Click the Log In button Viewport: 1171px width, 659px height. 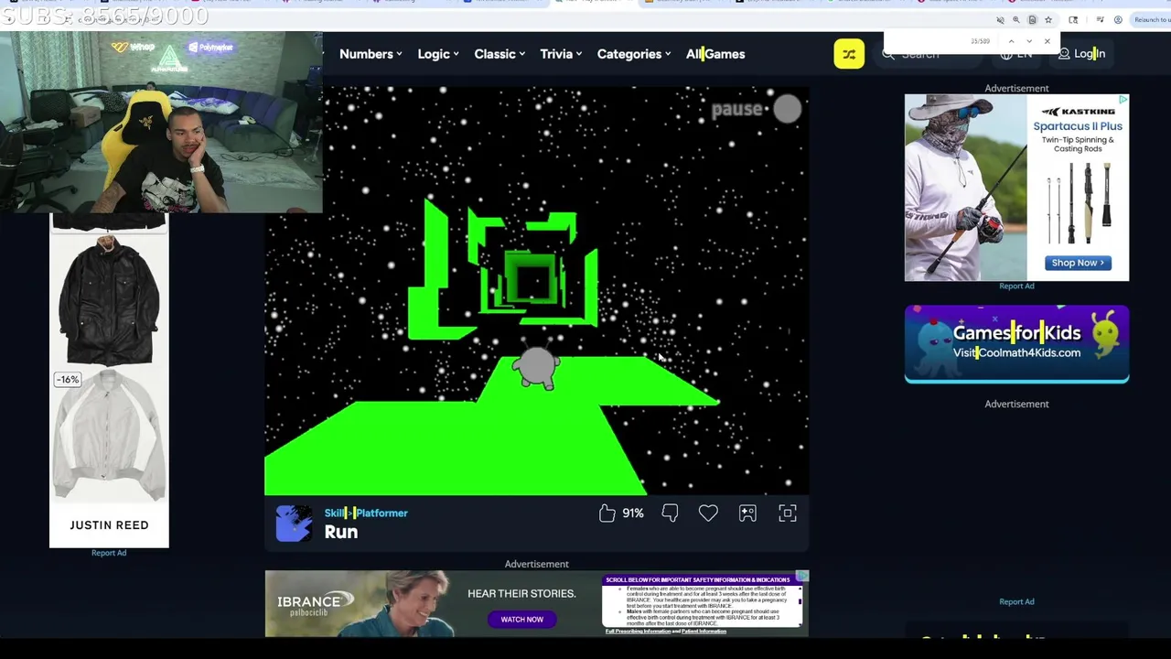pyautogui.click(x=1082, y=54)
